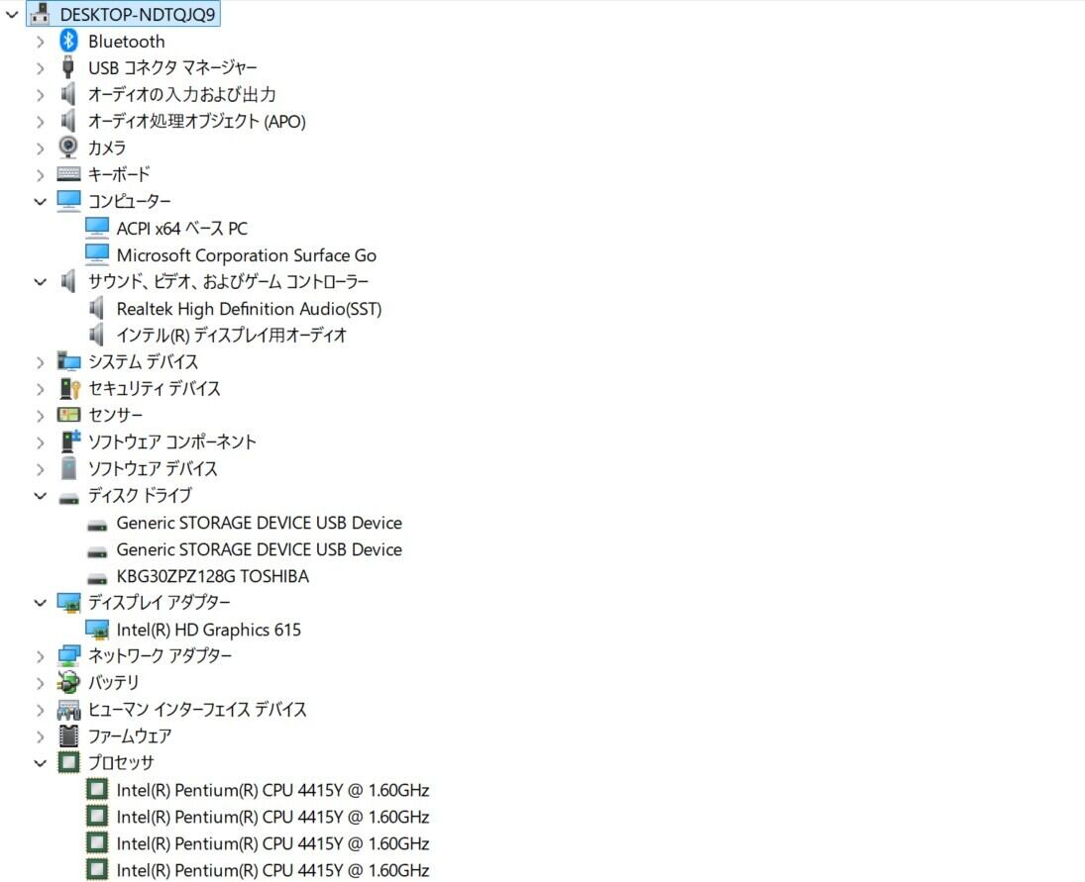Select the third Intel(R) Pentium(R) CPU 4415Y entry
This screenshot has width=1085, height=882.
coord(272,843)
